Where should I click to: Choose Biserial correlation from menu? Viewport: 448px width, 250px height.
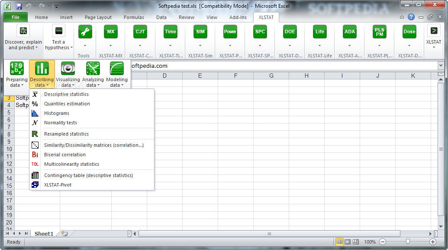click(x=92, y=155)
